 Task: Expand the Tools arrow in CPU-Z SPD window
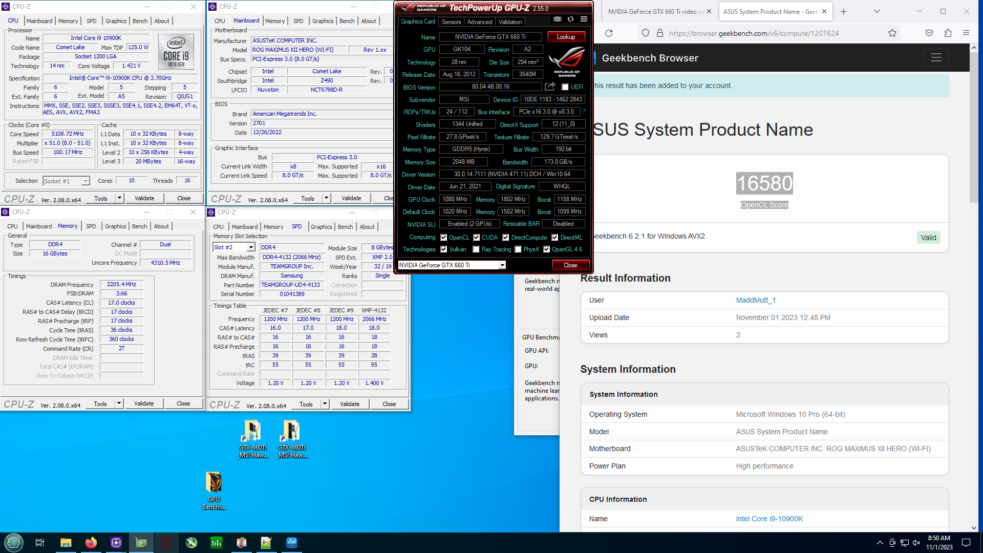pyautogui.click(x=325, y=404)
